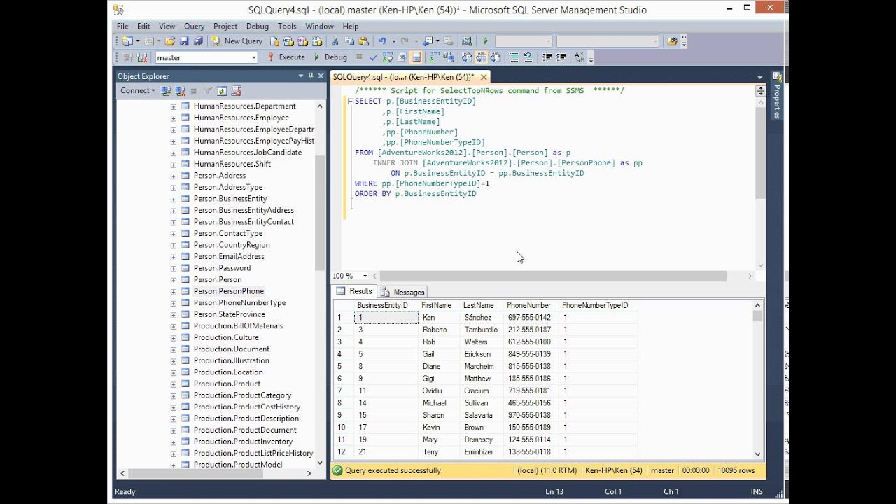The width and height of the screenshot is (896, 504).
Task: Switch to the Results tab
Action: tap(355, 291)
